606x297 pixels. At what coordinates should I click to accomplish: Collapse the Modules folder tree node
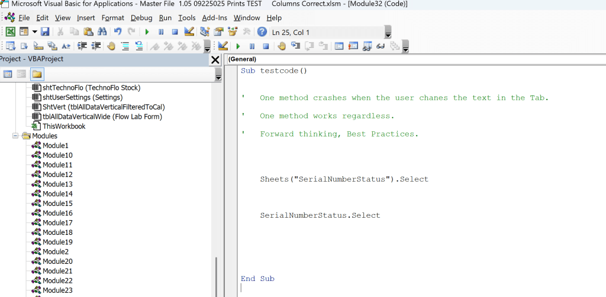[16, 136]
